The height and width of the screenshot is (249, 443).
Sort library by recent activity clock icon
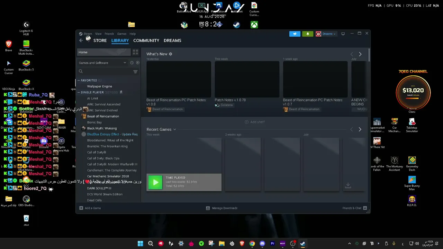point(132,63)
